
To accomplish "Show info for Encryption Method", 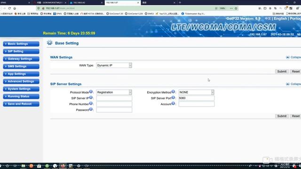I will coord(173,92).
